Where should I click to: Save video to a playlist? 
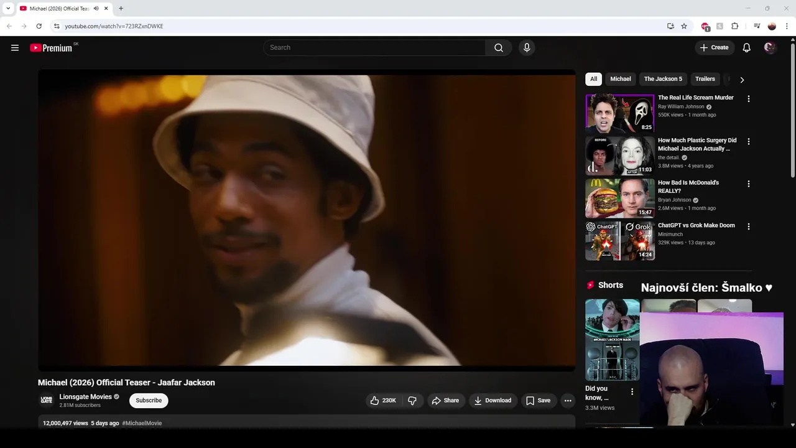pyautogui.click(x=538, y=401)
